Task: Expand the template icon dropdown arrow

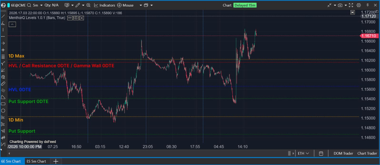Action: tap(72, 5)
